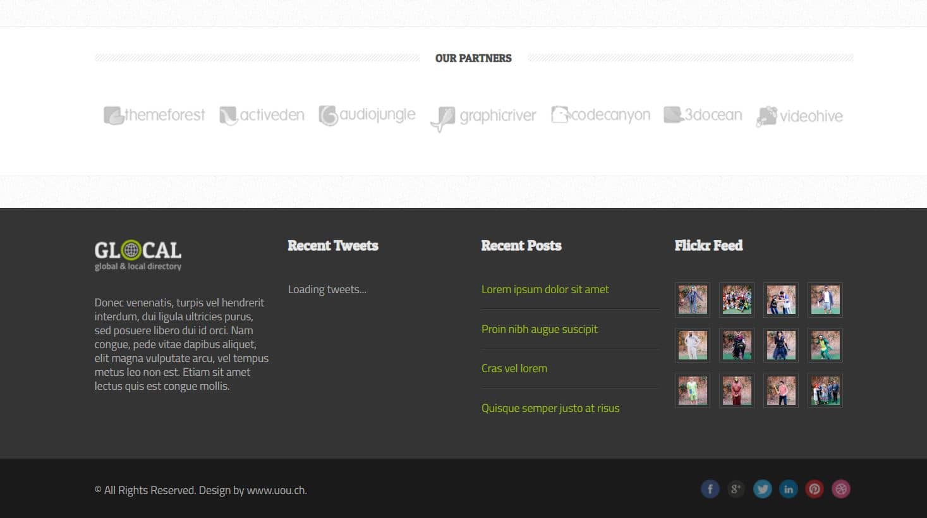This screenshot has width=927, height=518.
Task: Open the 3docean partner logo
Action: (703, 115)
